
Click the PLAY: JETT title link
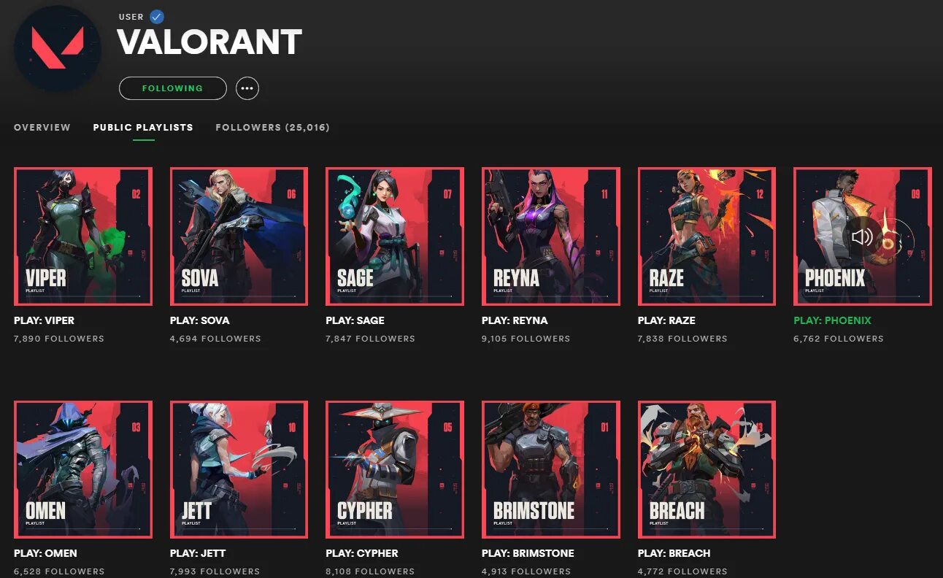(198, 553)
